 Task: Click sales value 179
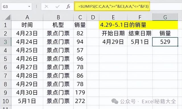coord(80,93)
